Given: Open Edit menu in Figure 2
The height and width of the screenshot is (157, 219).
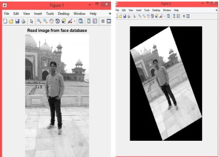Looking at the screenshot, I should pyautogui.click(x=124, y=10).
